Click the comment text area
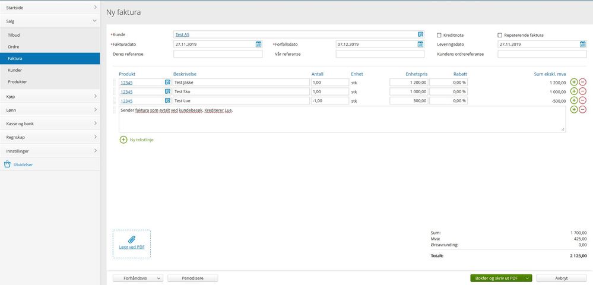Screen dimensions: 593x285 (343, 119)
